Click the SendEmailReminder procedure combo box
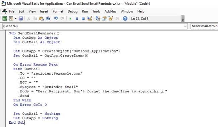Screen dimensions: 218x127 pyautogui.click(x=204, y=26)
